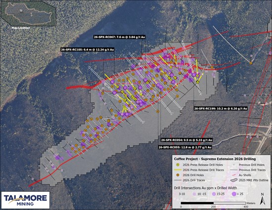The image size is (272, 210).
Task: Select the 26-SPX-RC067 intercept label
Action: (x=120, y=37)
